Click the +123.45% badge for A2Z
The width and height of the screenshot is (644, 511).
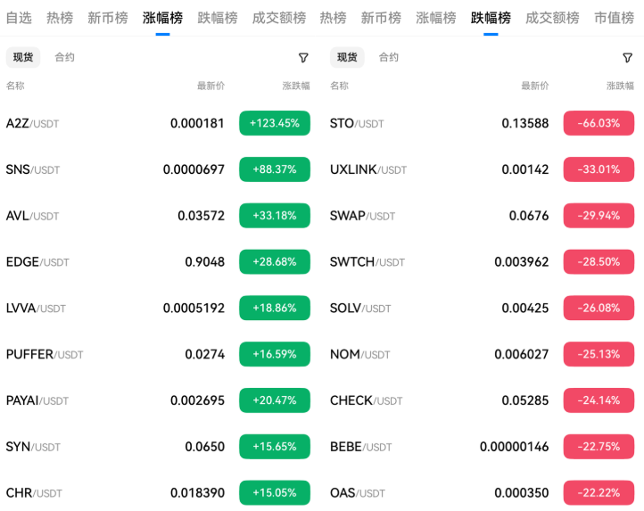(275, 123)
